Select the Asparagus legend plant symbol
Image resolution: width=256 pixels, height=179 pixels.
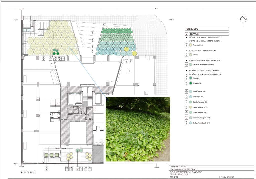(191, 78)
